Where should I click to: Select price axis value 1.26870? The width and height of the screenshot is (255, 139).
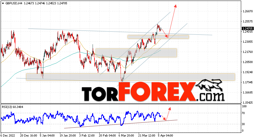(247, 11)
